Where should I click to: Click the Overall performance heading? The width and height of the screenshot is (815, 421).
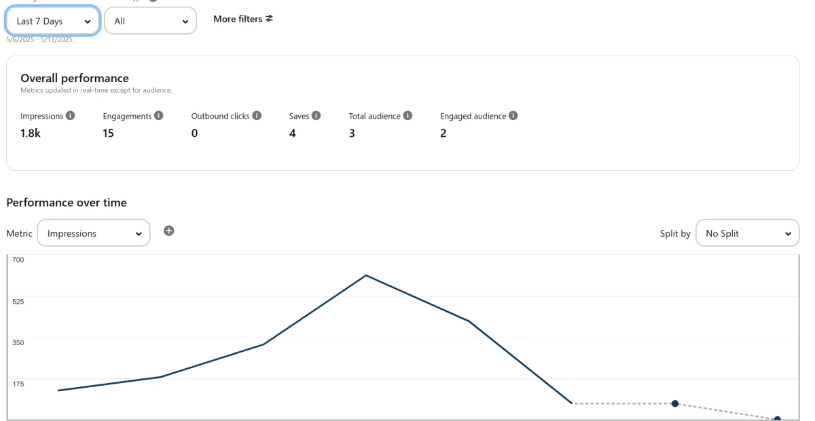(75, 79)
